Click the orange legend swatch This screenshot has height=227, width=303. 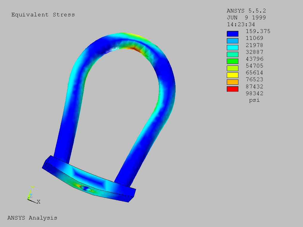[x=232, y=82]
